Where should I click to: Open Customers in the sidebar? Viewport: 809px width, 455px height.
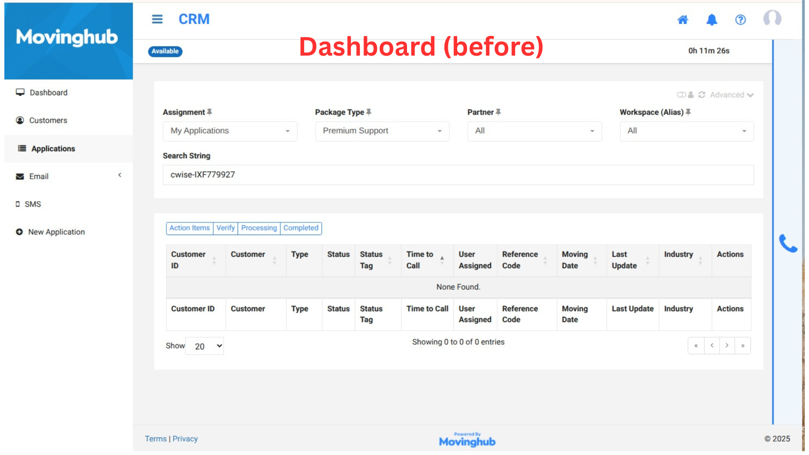48,121
